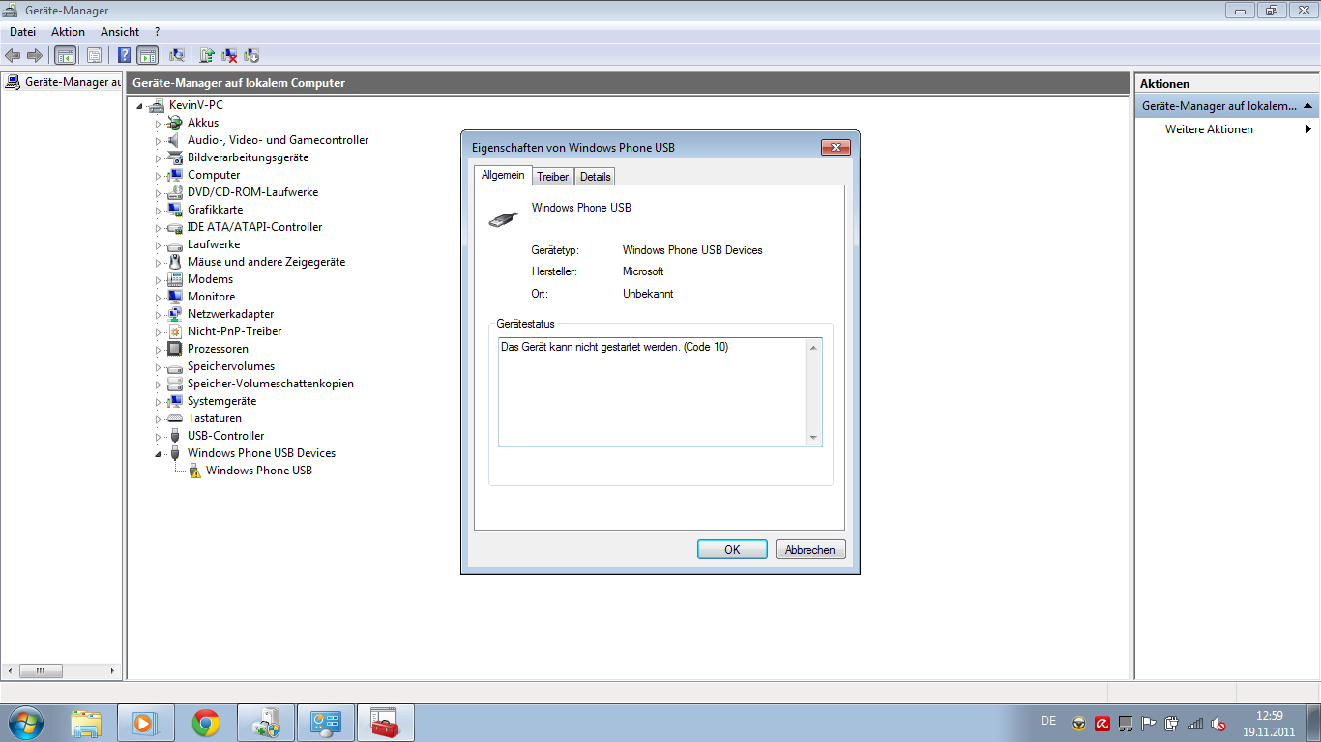Open the ? help menu

click(x=157, y=32)
